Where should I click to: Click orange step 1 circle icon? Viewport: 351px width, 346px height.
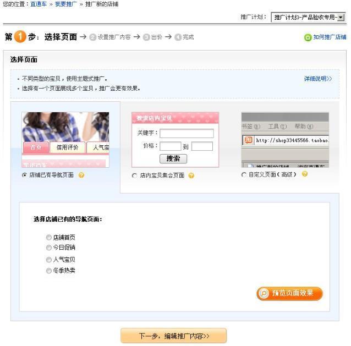coord(20,36)
